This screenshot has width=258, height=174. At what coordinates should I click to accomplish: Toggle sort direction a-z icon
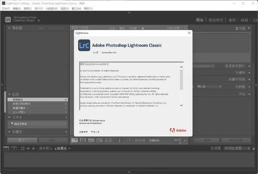(129, 141)
